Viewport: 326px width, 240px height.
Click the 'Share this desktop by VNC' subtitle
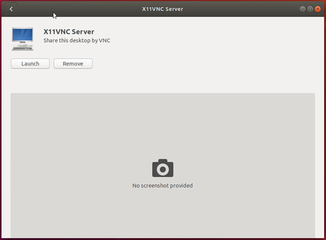pyautogui.click(x=77, y=41)
